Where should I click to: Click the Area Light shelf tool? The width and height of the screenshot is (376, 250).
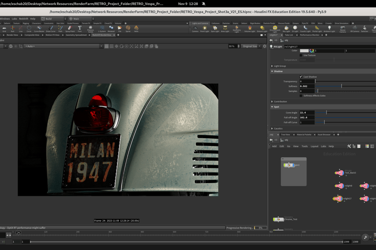[225, 29]
